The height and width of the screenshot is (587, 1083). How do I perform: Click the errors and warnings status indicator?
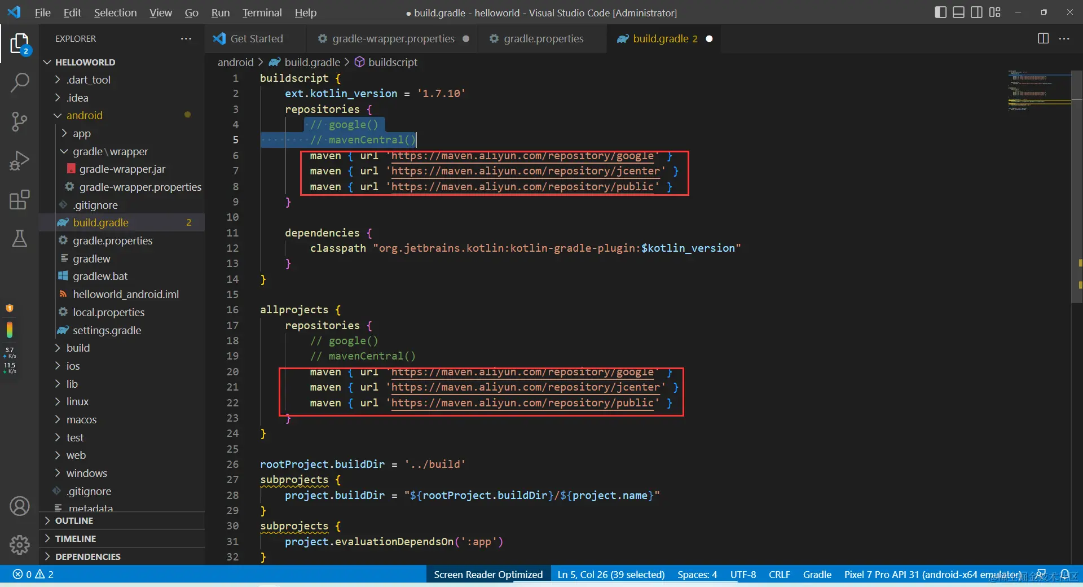33,575
